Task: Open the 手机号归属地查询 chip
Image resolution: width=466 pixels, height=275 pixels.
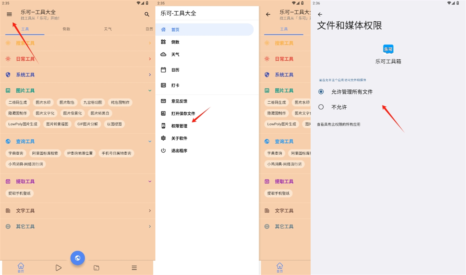Action: pos(117,153)
